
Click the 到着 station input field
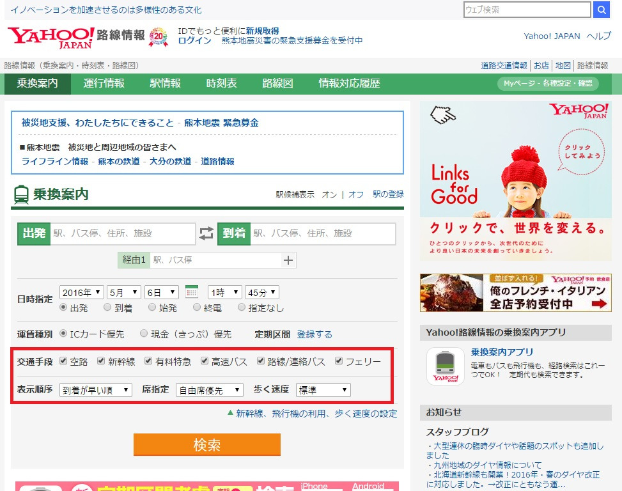pyautogui.click(x=323, y=233)
